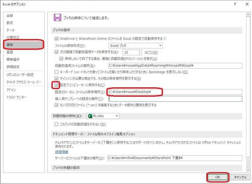The image size is (252, 184).
Task: Open the アドイン options category
Action: point(11,90)
